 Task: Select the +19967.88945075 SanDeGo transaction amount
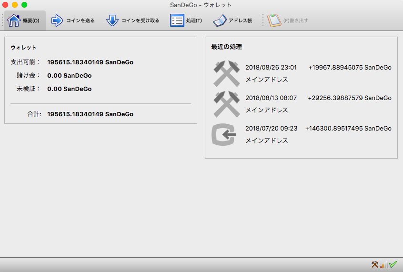point(350,68)
